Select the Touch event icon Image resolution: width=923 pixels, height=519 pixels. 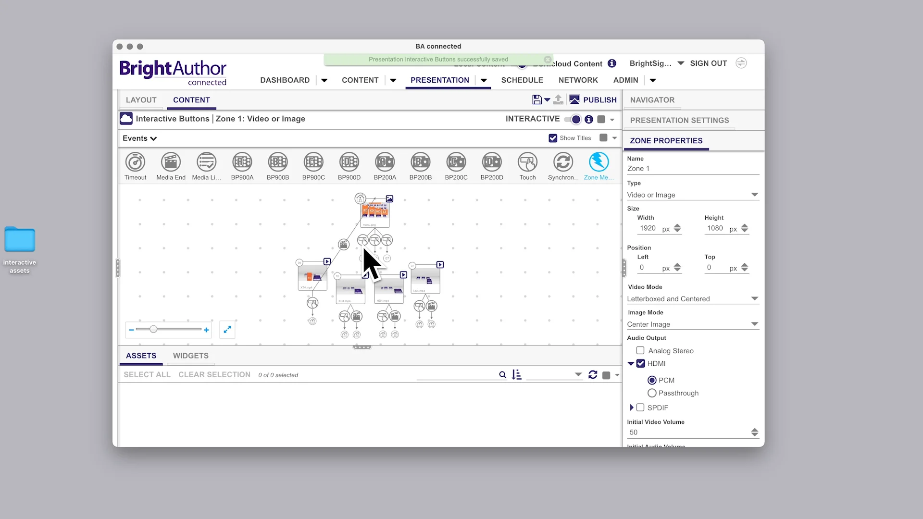527,162
